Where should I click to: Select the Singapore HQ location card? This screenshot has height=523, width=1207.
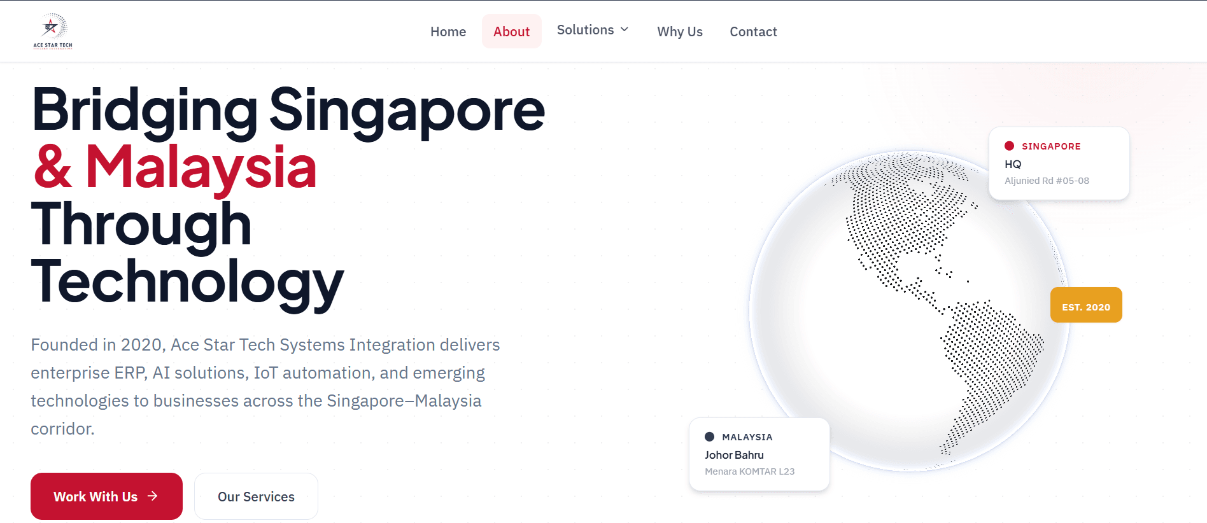(x=1059, y=164)
